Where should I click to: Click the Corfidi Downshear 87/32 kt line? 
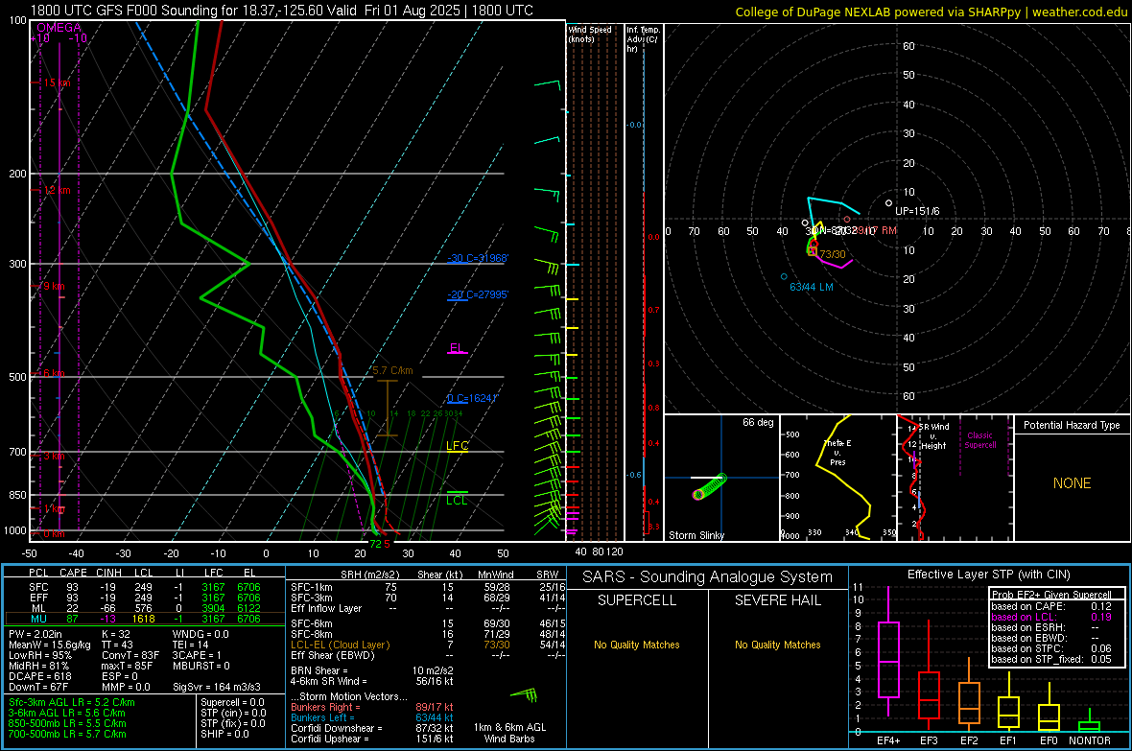[x=372, y=728]
